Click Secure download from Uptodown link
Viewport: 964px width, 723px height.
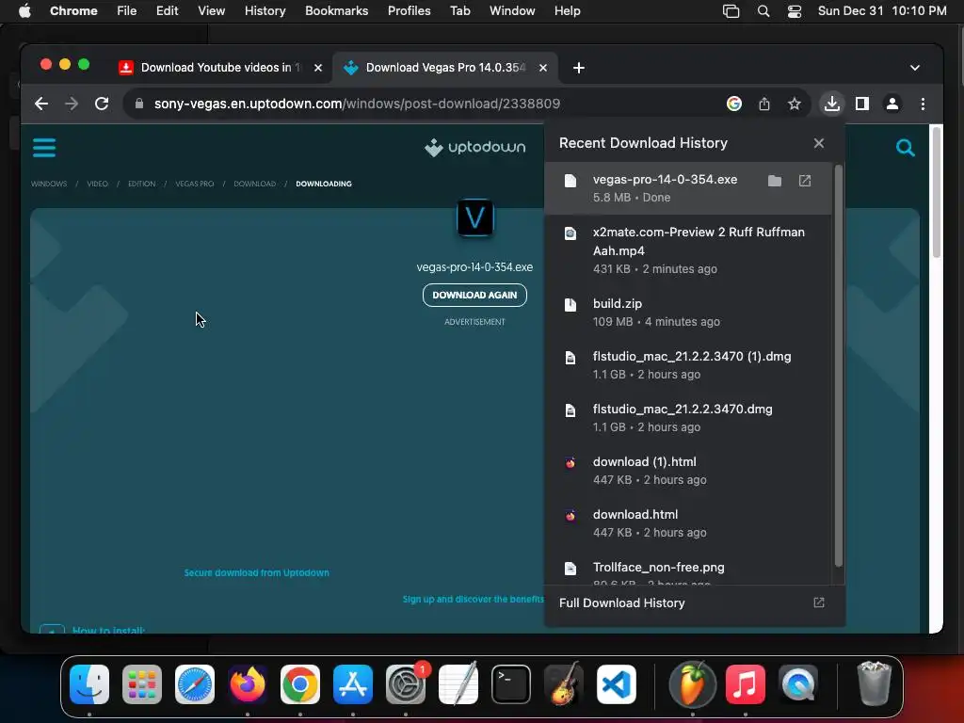tap(256, 573)
